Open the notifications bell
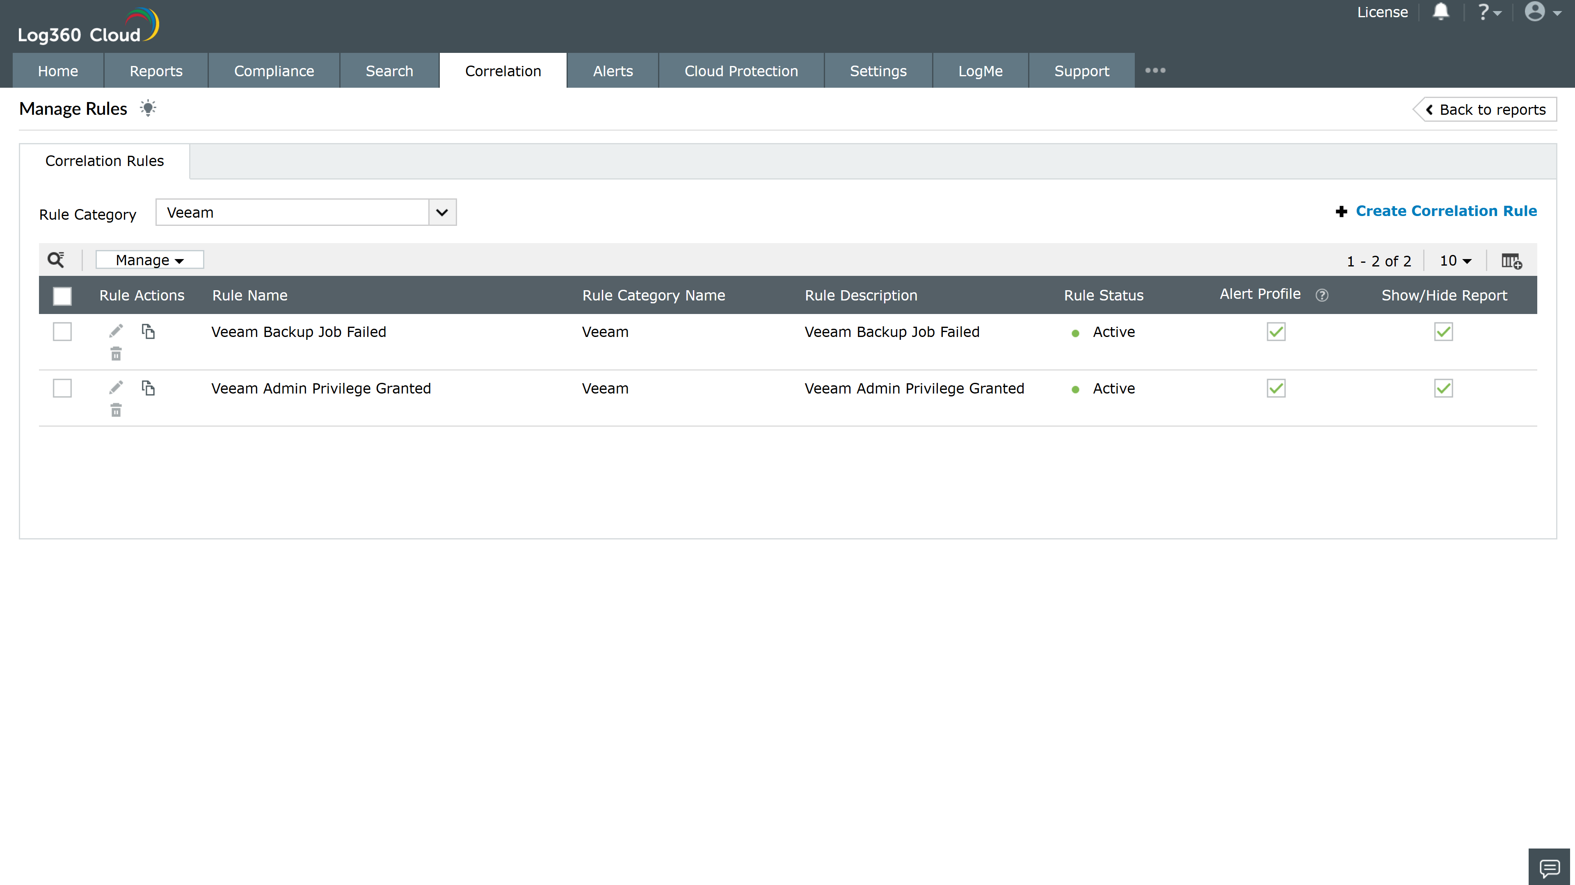Image resolution: width=1575 pixels, height=885 pixels. [x=1441, y=11]
